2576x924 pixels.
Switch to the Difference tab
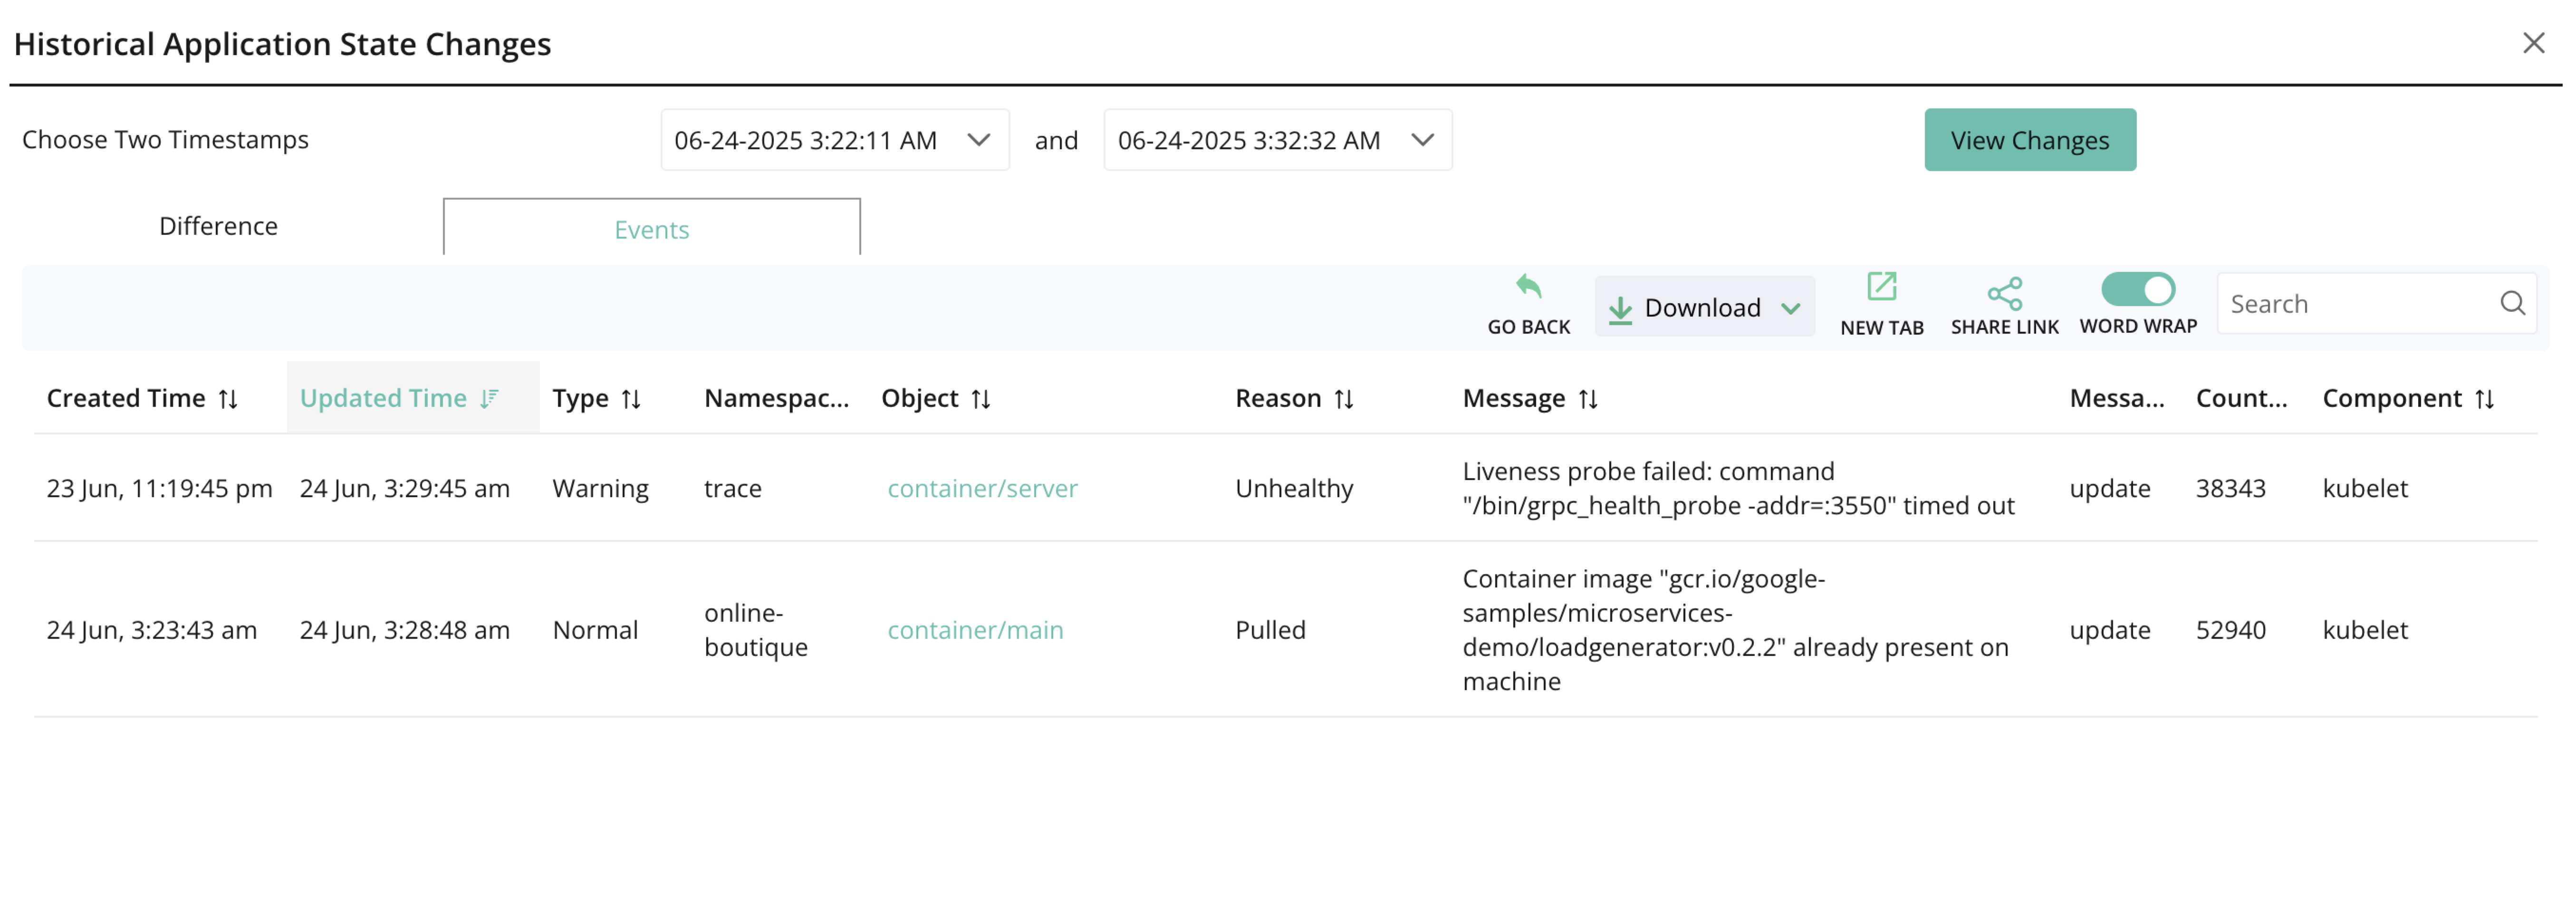[x=218, y=226]
